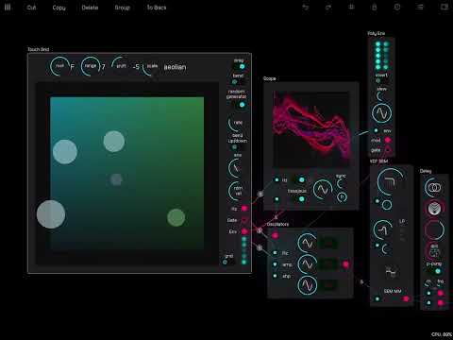Select Group in the top menu

[123, 8]
